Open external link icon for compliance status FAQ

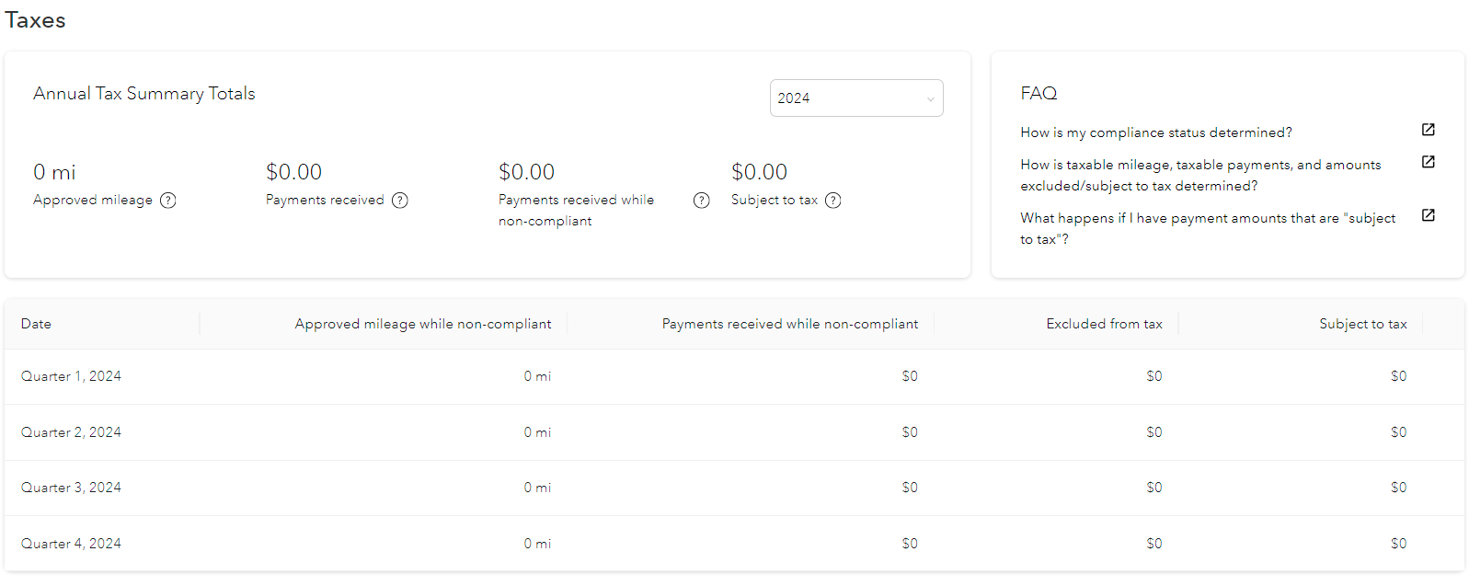1429,130
